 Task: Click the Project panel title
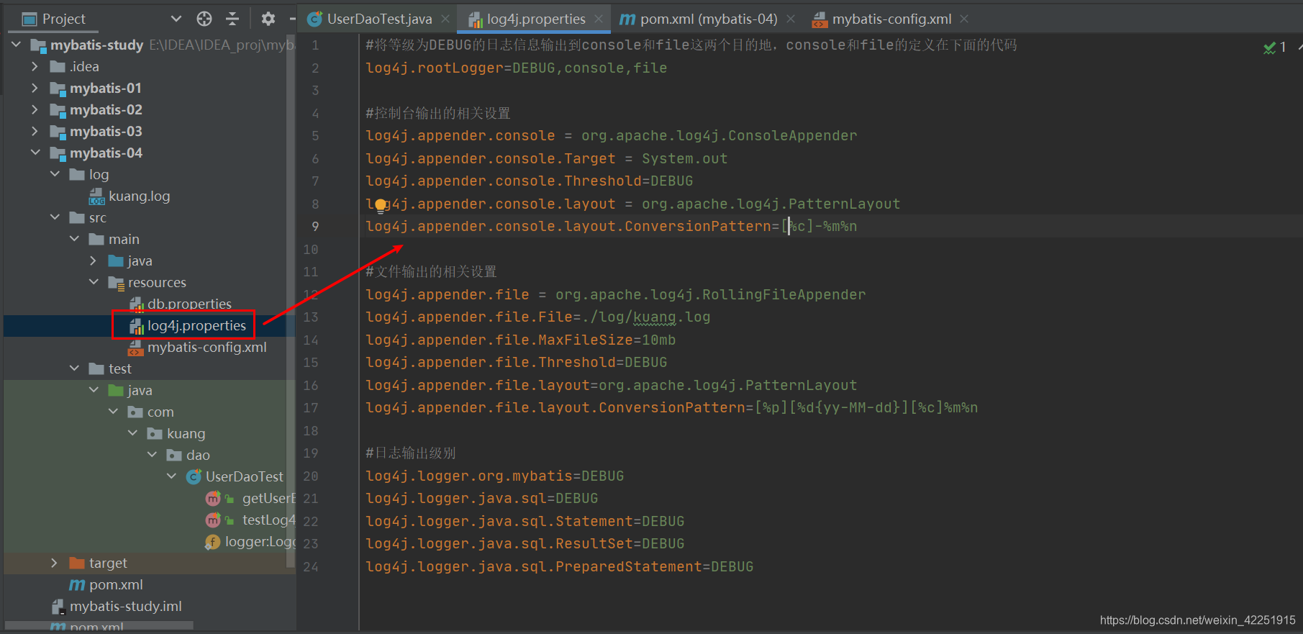(63, 19)
